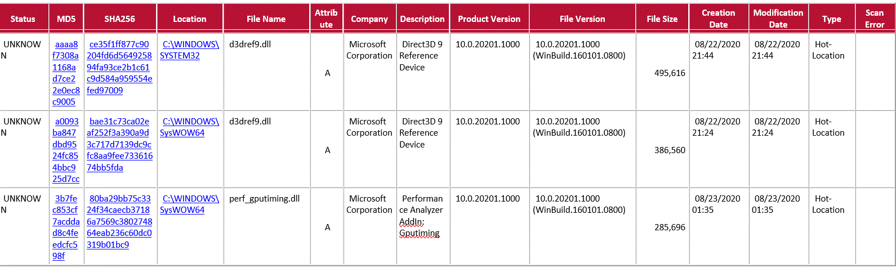This screenshot has height=268, width=896.
Task: Select the perf_gputiming.dll file name cell
Action: [264, 199]
